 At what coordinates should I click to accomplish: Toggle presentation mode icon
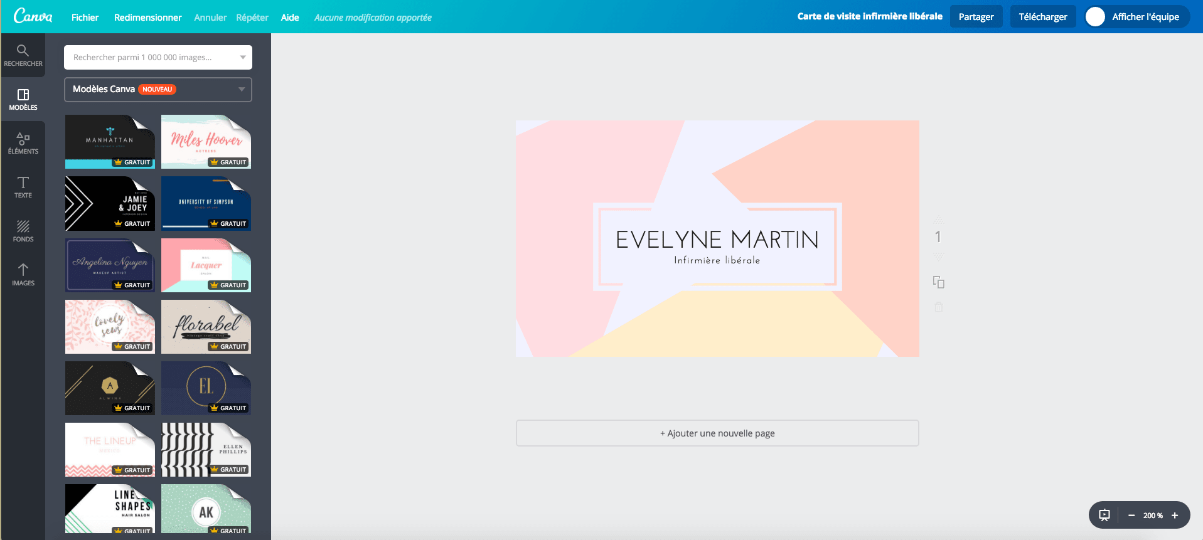[1104, 516]
